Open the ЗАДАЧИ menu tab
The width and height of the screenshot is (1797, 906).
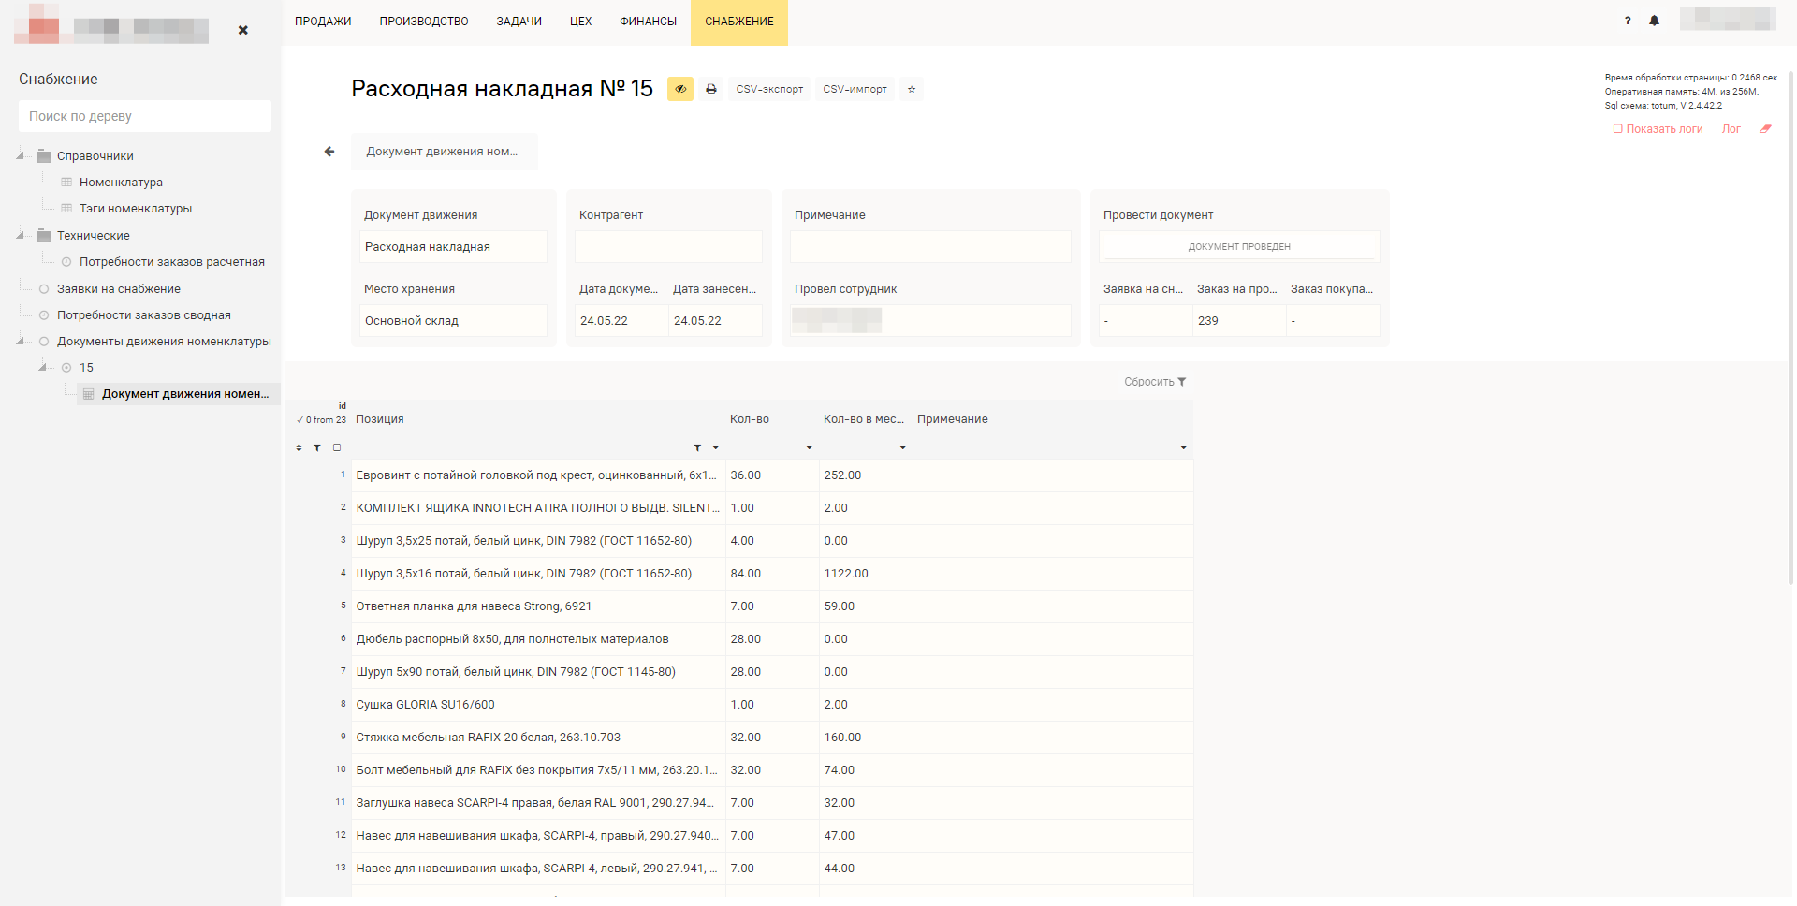coord(519,22)
